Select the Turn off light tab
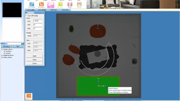The height and width of the screenshot is (101, 180). (x=42, y=10)
